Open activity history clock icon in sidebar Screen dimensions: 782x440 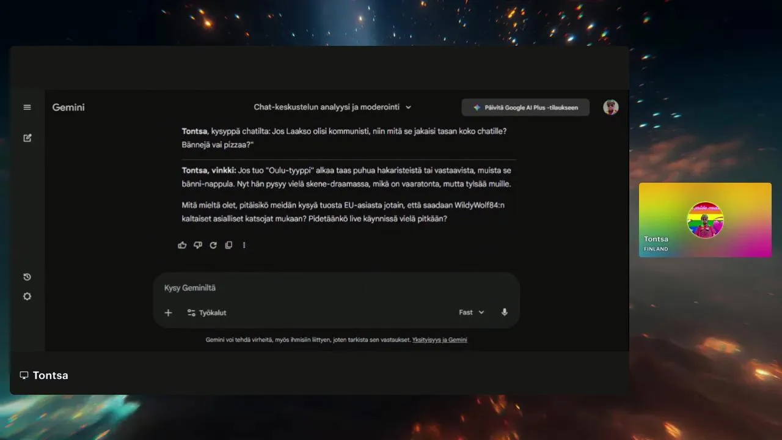(x=27, y=277)
